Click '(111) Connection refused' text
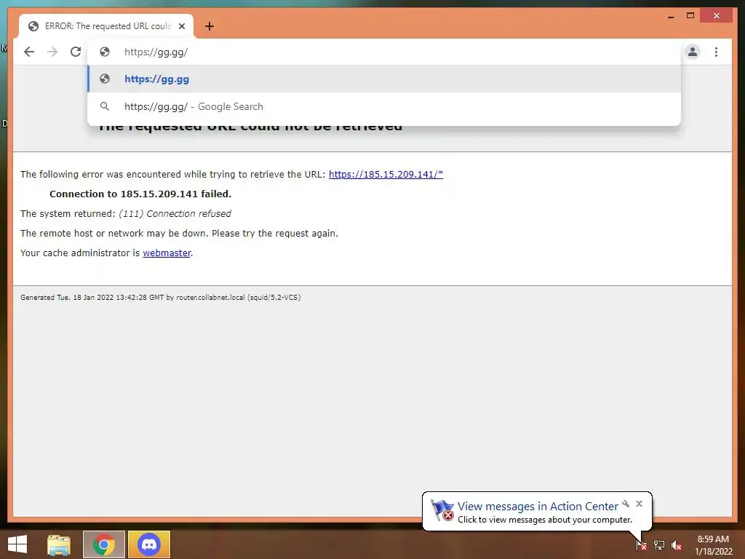 pyautogui.click(x=175, y=213)
